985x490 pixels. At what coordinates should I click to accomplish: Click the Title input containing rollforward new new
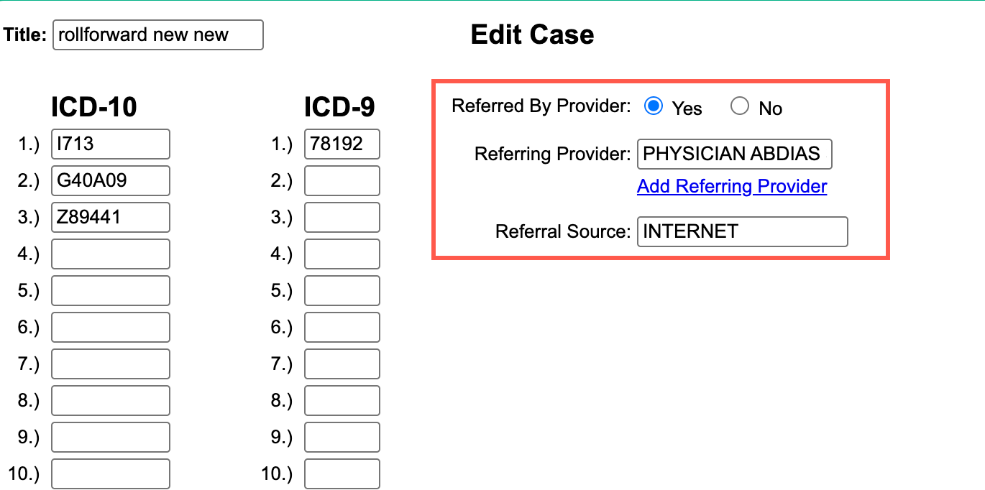pos(157,34)
